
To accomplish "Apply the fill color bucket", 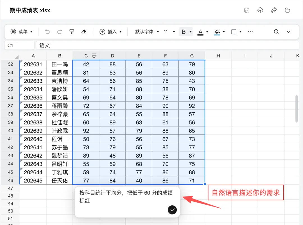I will (x=217, y=32).
